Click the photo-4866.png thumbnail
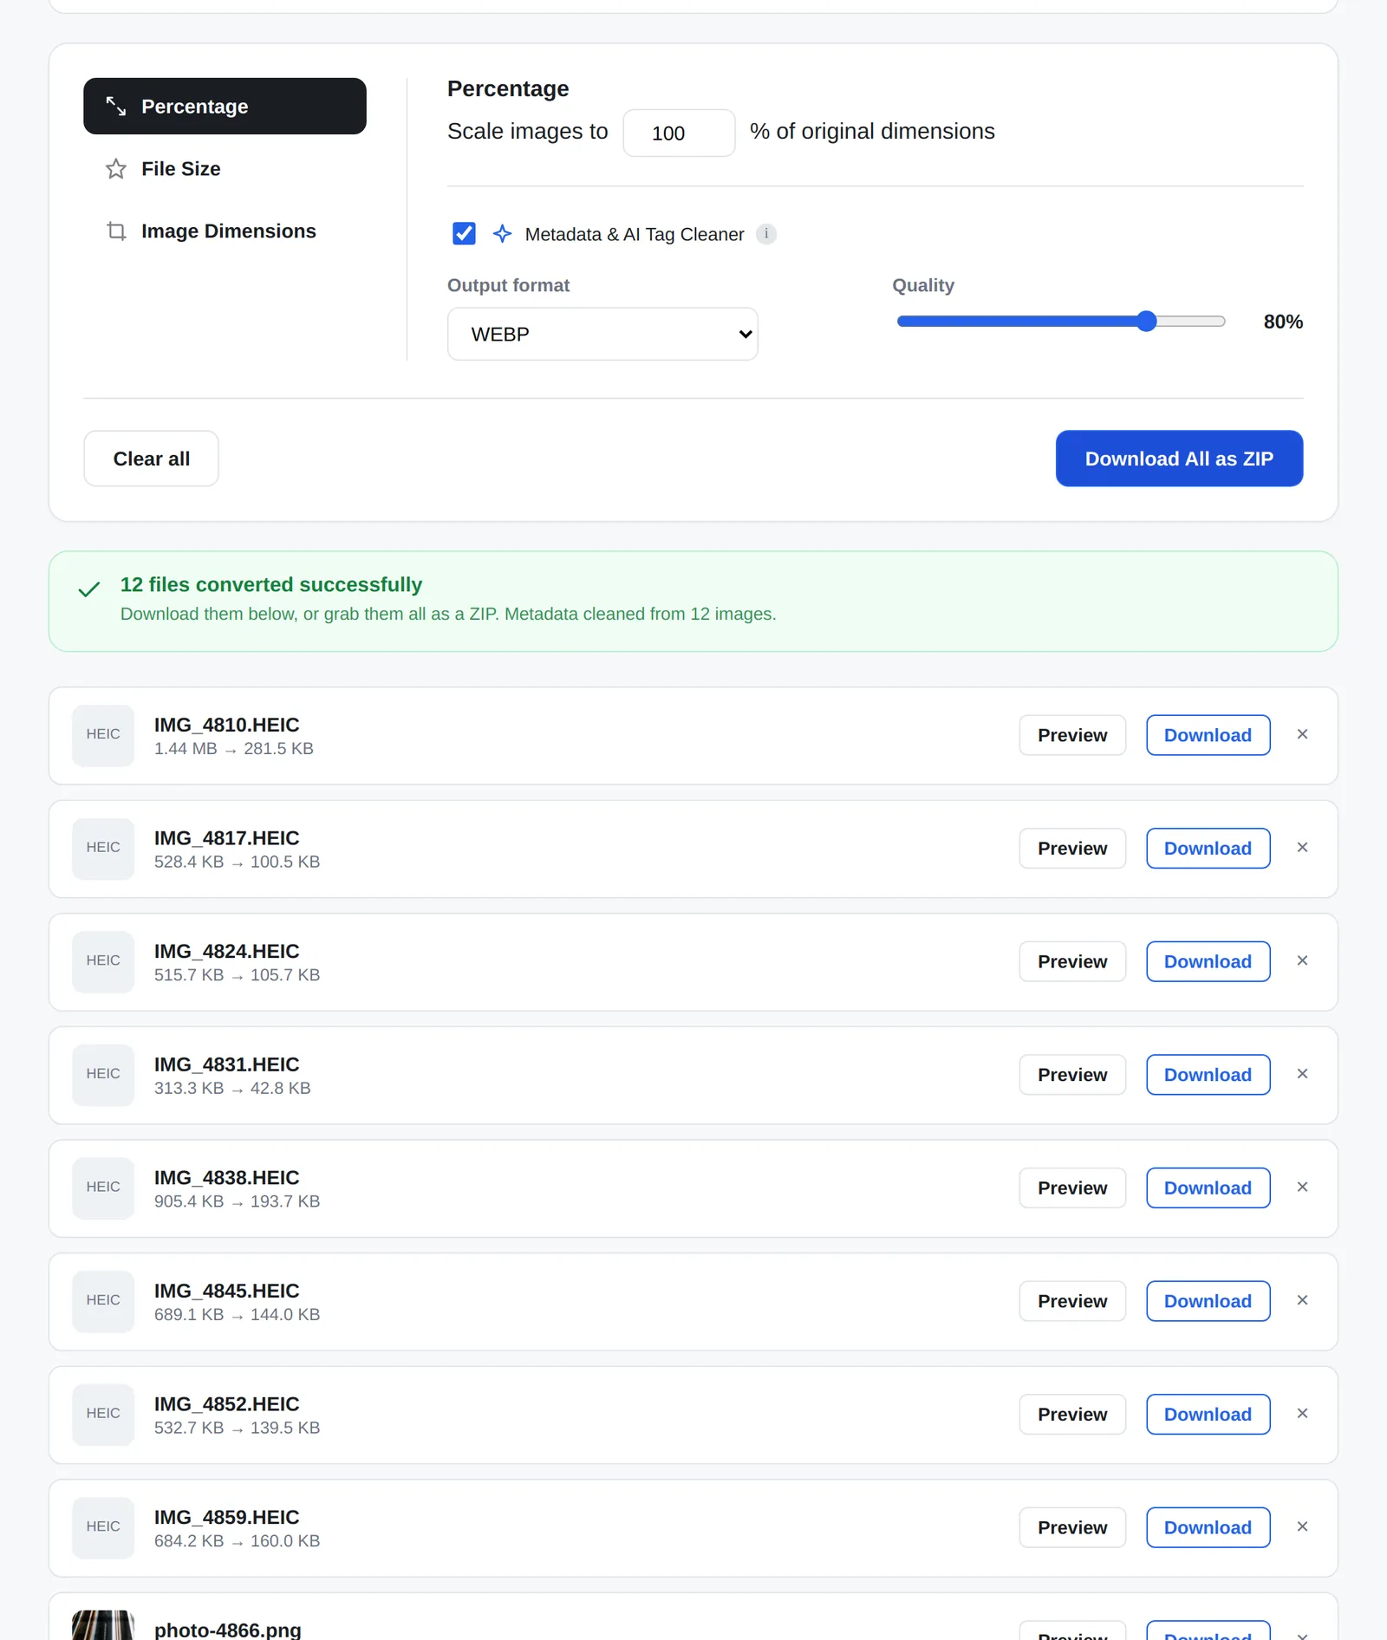 coord(103,1625)
